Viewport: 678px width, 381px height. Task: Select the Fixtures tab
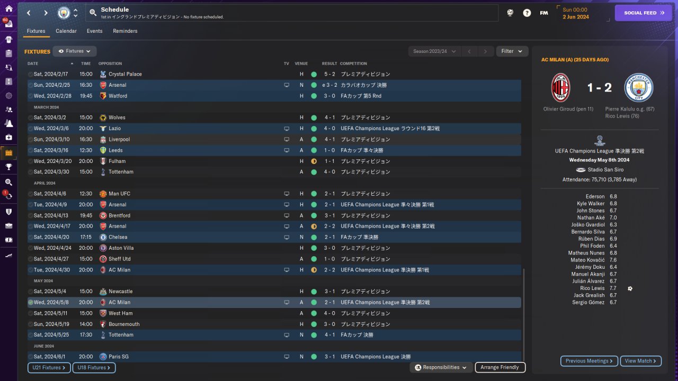(x=36, y=31)
